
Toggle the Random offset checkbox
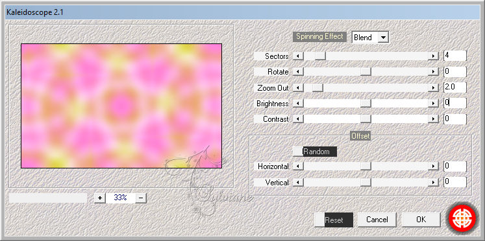click(298, 152)
